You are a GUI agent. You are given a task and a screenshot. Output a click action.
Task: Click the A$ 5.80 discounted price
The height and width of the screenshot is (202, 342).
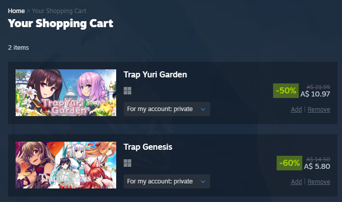pos(317,166)
